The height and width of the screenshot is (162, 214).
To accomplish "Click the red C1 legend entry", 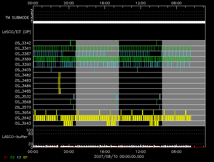I will [5, 157].
